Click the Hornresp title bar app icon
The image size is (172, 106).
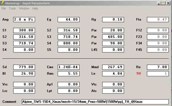(x=2, y=3)
